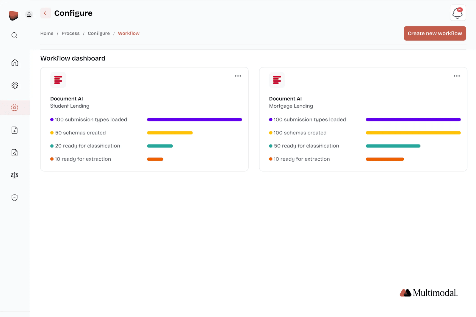Click the red app logo icon

[13, 15]
